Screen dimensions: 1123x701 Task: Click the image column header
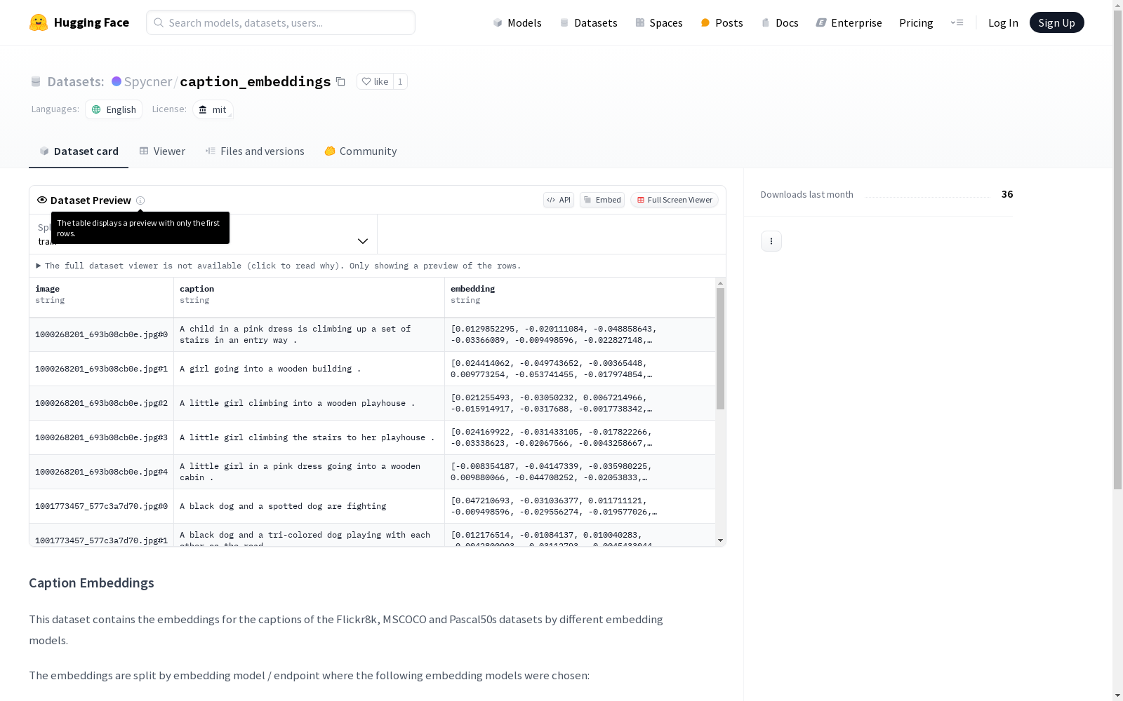(102, 297)
